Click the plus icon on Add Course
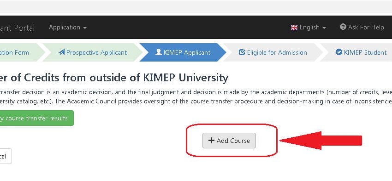The height and width of the screenshot is (181, 392). click(x=211, y=141)
